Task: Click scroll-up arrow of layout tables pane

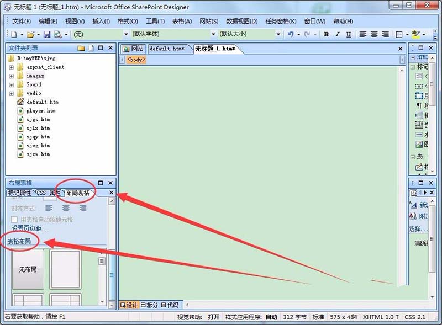Action: click(112, 201)
